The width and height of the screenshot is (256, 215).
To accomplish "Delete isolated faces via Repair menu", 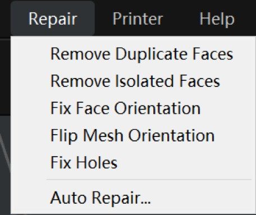I will pyautogui.click(x=131, y=81).
